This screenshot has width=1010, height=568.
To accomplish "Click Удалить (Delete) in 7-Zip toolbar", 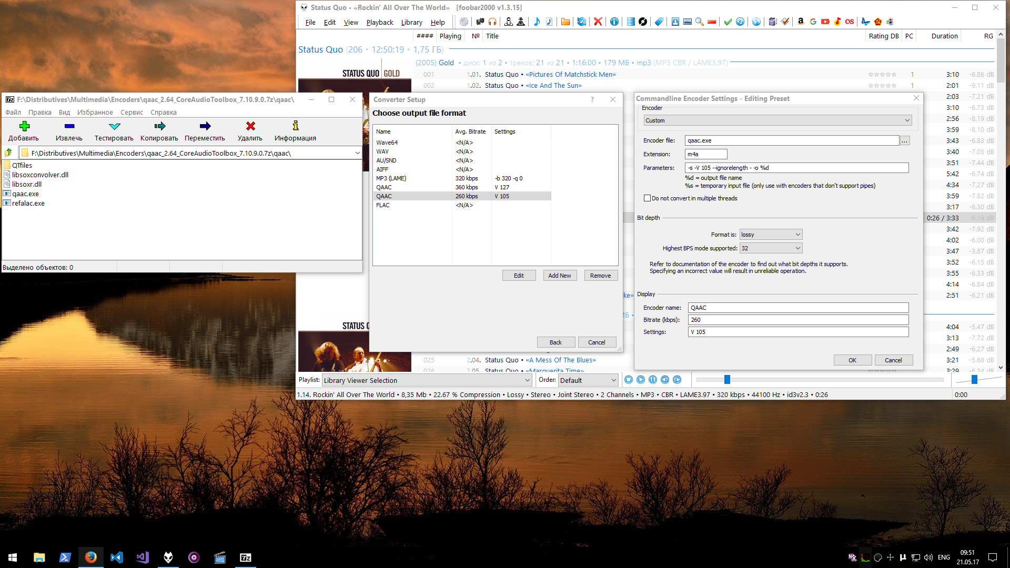I will point(250,131).
